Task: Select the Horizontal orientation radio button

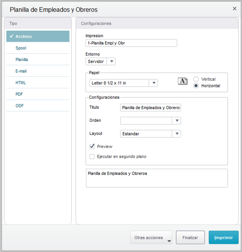Action: click(196, 86)
